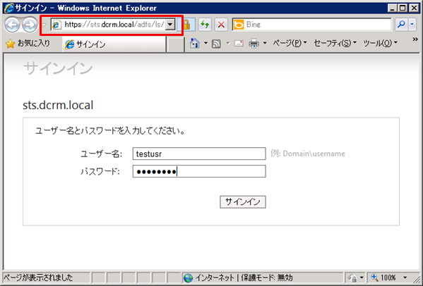Open お気に入り favorites button
The height and width of the screenshot is (286, 423).
[x=28, y=43]
